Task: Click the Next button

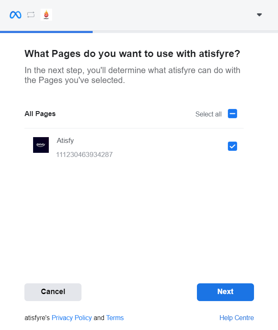Action: (225, 292)
